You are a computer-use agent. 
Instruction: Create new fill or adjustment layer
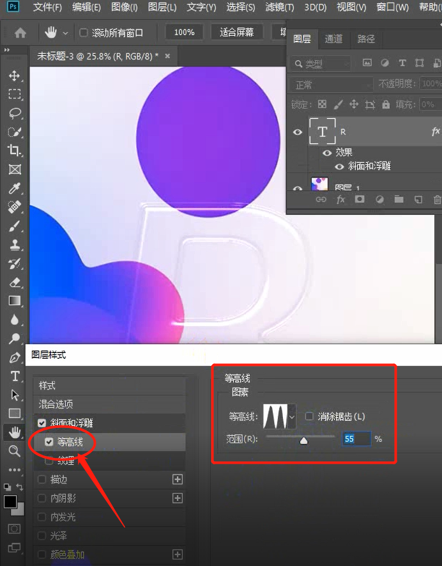point(379,200)
